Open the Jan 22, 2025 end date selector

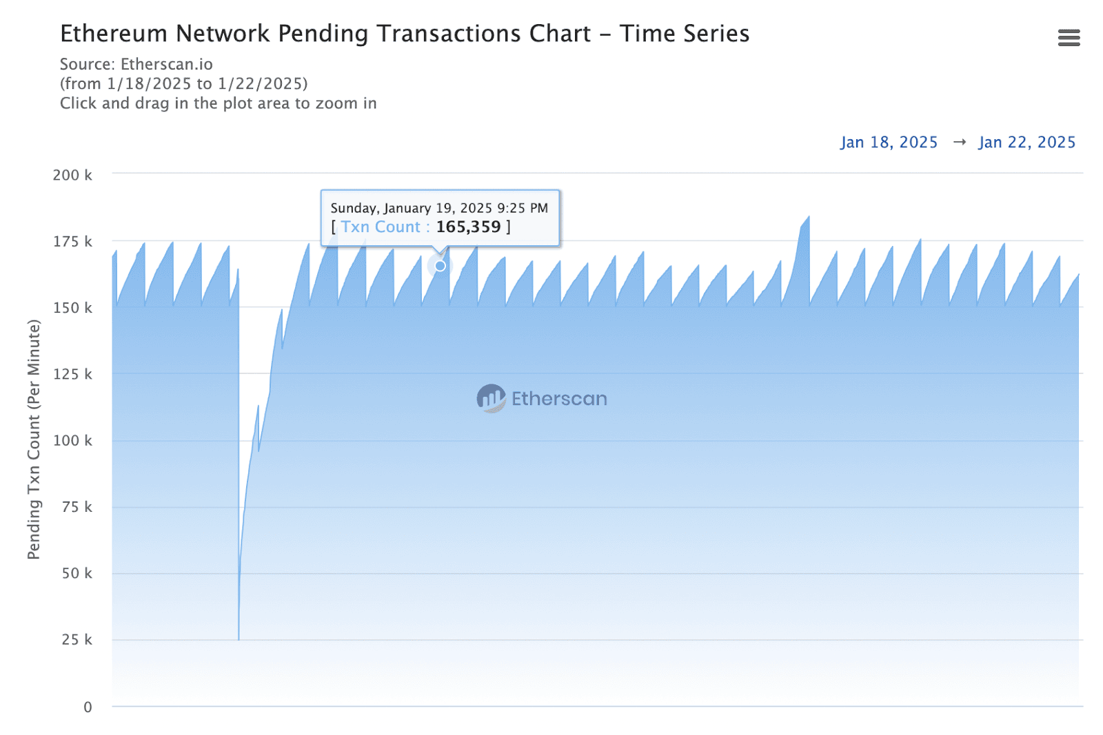pyautogui.click(x=1026, y=142)
